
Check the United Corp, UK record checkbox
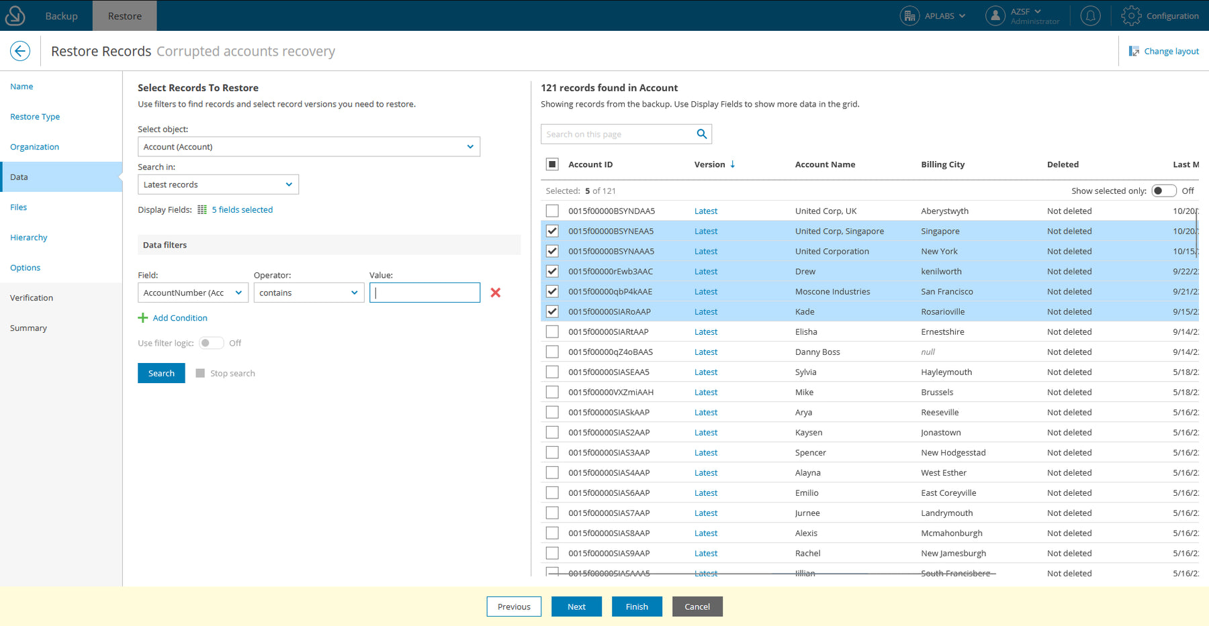552,211
